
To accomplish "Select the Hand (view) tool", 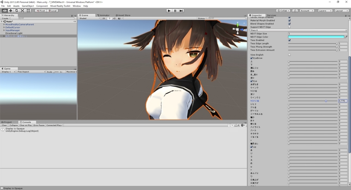I will pyautogui.click(x=5, y=11).
